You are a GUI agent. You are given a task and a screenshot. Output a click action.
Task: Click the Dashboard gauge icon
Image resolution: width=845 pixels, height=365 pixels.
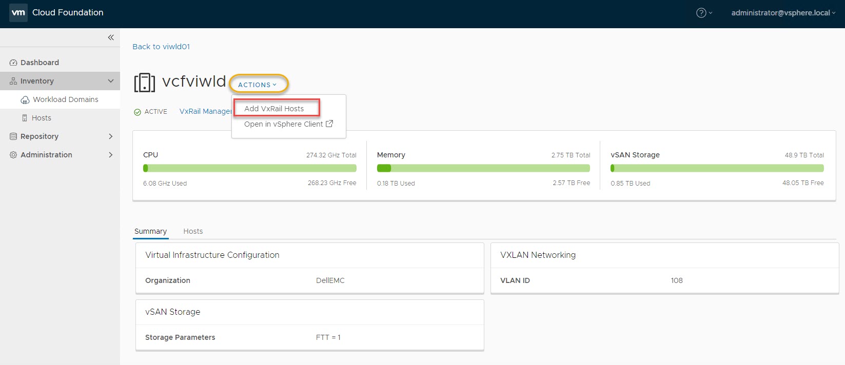[13, 63]
